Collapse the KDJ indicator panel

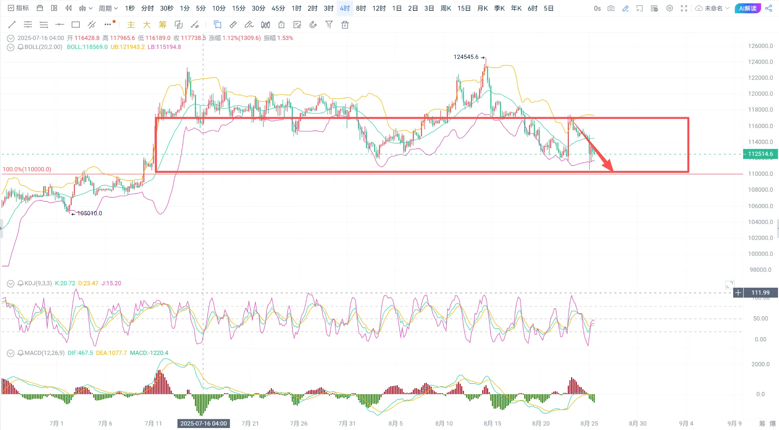click(11, 283)
